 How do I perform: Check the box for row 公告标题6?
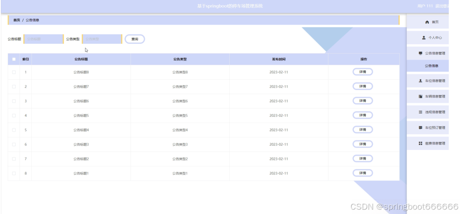[14, 101]
